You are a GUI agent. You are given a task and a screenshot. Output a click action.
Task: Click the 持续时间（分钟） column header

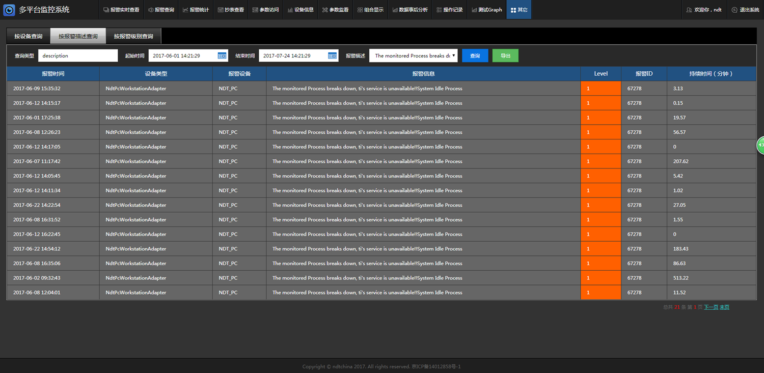tap(711, 74)
